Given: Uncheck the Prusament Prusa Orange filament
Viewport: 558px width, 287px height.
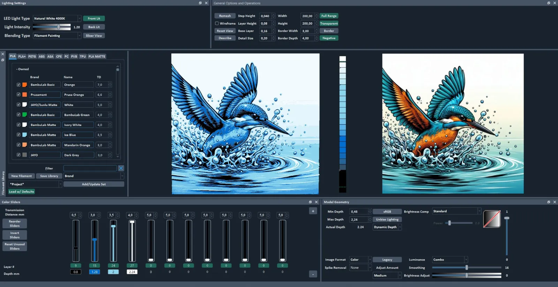Looking at the screenshot, I should (18, 95).
